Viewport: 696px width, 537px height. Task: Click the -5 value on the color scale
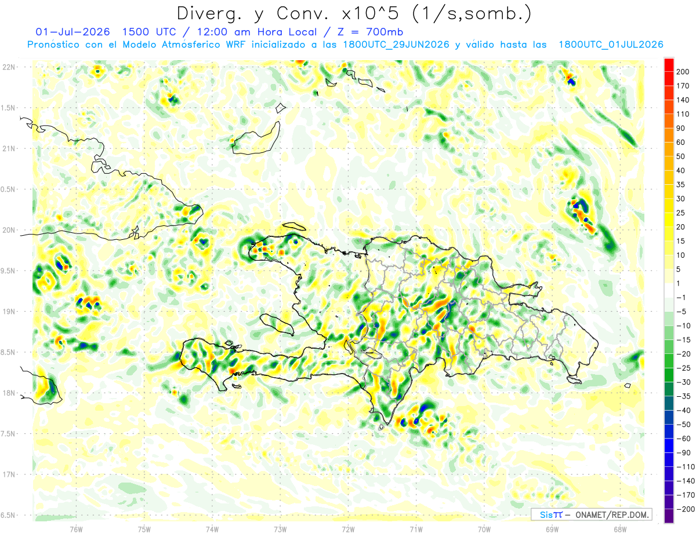point(681,312)
